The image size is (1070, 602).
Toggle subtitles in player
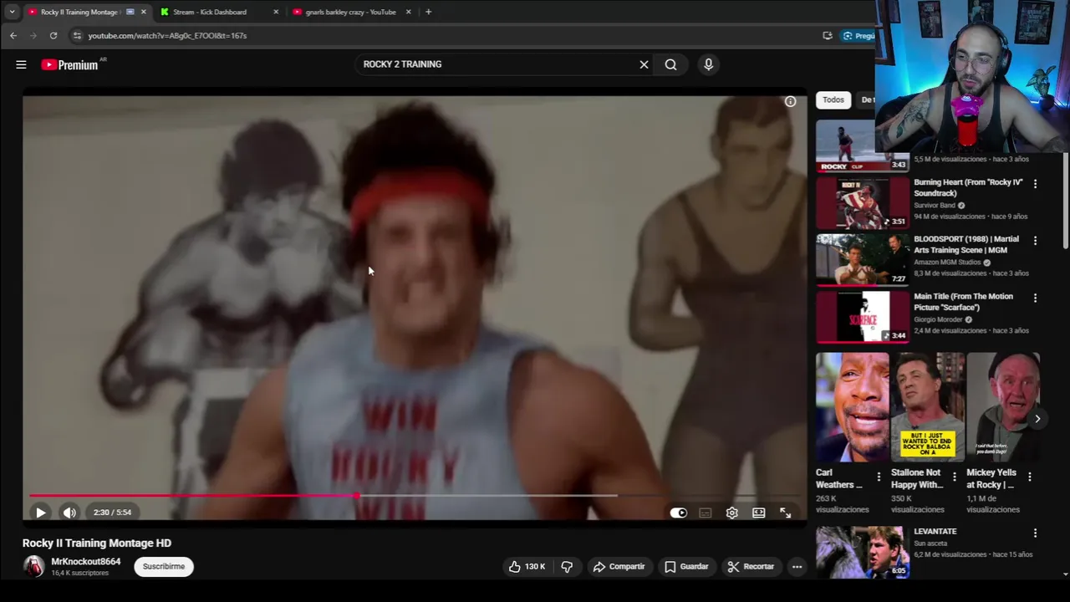tap(705, 513)
